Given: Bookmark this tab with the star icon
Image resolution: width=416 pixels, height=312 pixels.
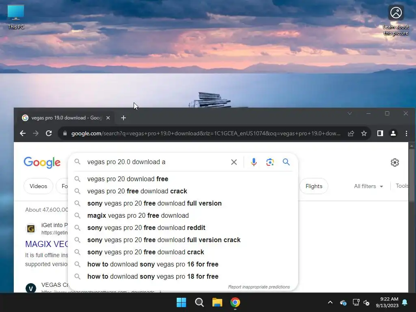Looking at the screenshot, I should click(x=364, y=133).
